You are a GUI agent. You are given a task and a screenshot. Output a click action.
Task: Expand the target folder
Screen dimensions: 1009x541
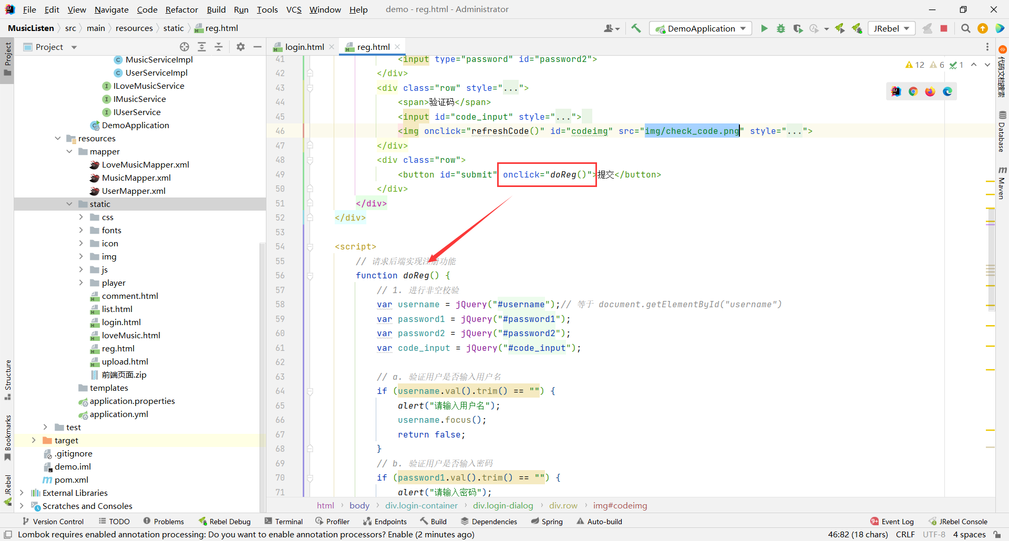pyautogui.click(x=34, y=440)
